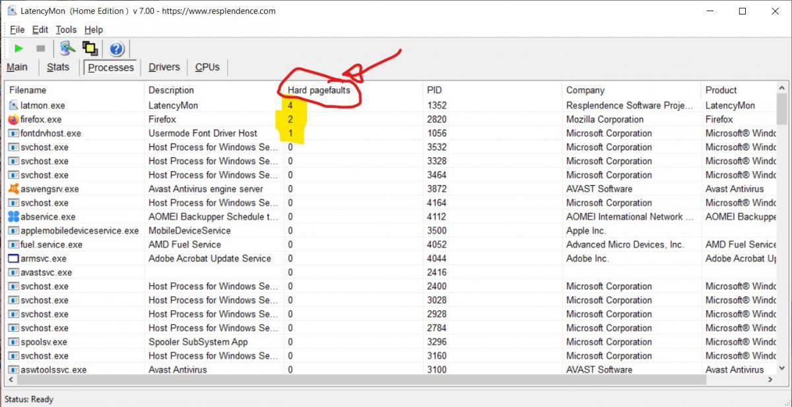Open the Tools menu
The height and width of the screenshot is (407, 792).
66,30
